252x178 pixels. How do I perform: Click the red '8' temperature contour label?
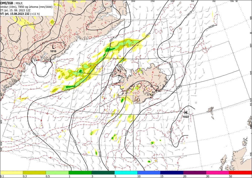(41, 120)
